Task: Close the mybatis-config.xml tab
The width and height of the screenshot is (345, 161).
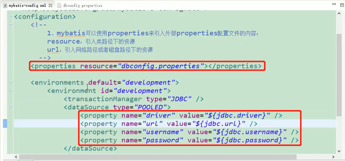Action: pyautogui.click(x=50, y=5)
